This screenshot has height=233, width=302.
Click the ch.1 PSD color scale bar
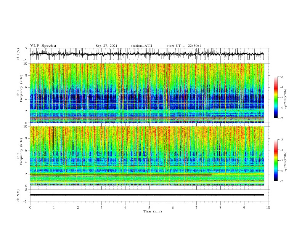coord(276,97)
